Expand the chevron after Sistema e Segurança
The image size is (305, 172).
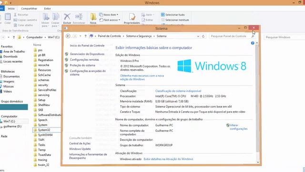[154, 36]
